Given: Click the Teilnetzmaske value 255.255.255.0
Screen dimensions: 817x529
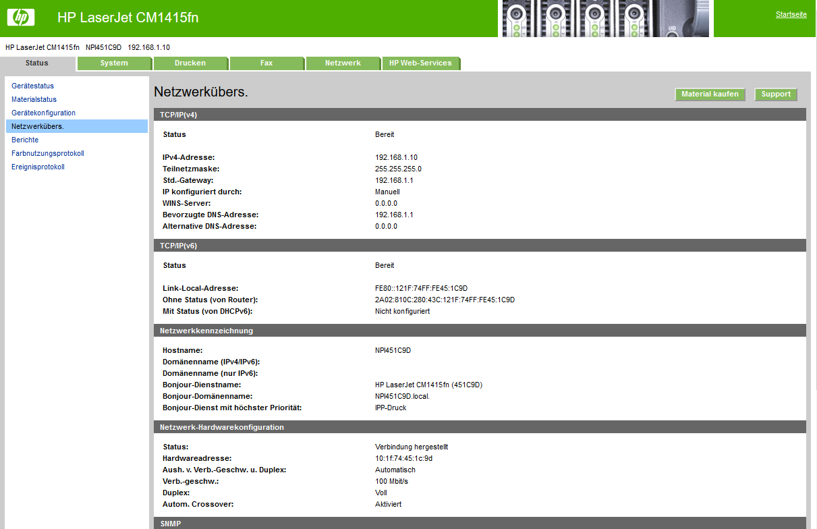Looking at the screenshot, I should pyautogui.click(x=398, y=169).
